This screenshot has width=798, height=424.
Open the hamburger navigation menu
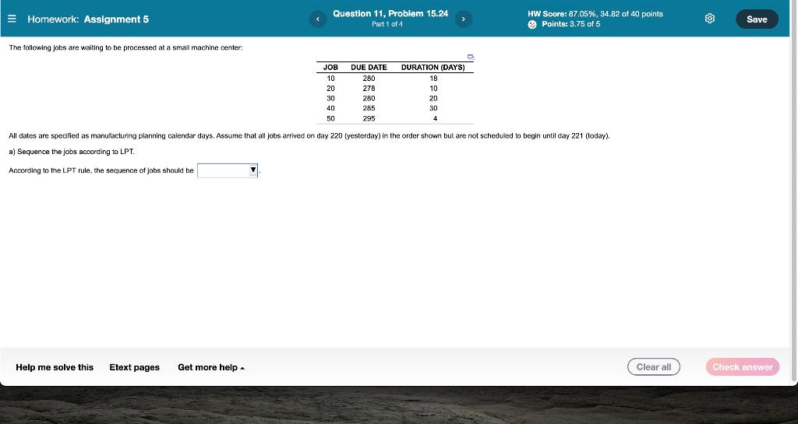[x=12, y=19]
